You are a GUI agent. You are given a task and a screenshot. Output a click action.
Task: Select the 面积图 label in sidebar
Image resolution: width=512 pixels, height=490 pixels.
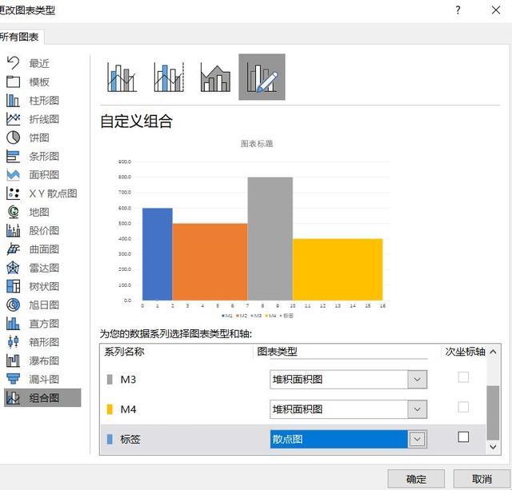(x=44, y=175)
